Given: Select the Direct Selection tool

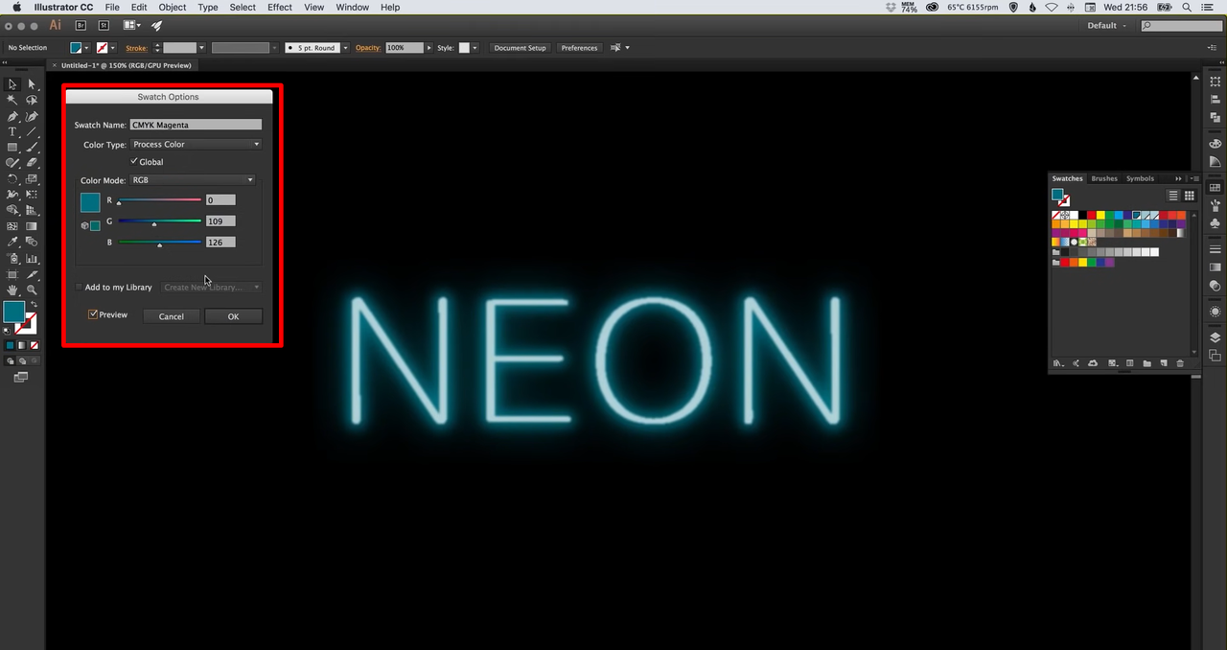Looking at the screenshot, I should tap(32, 84).
